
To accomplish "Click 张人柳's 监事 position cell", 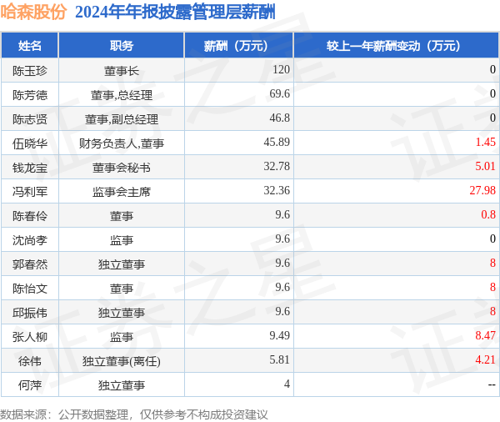I will click(121, 337).
